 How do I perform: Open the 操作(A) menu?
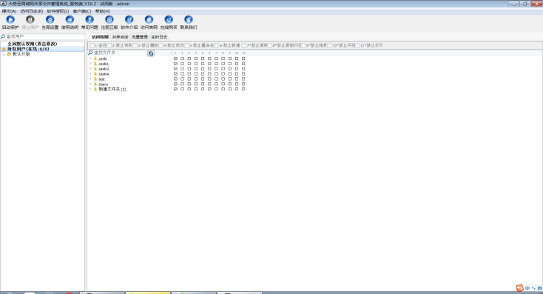click(9, 11)
